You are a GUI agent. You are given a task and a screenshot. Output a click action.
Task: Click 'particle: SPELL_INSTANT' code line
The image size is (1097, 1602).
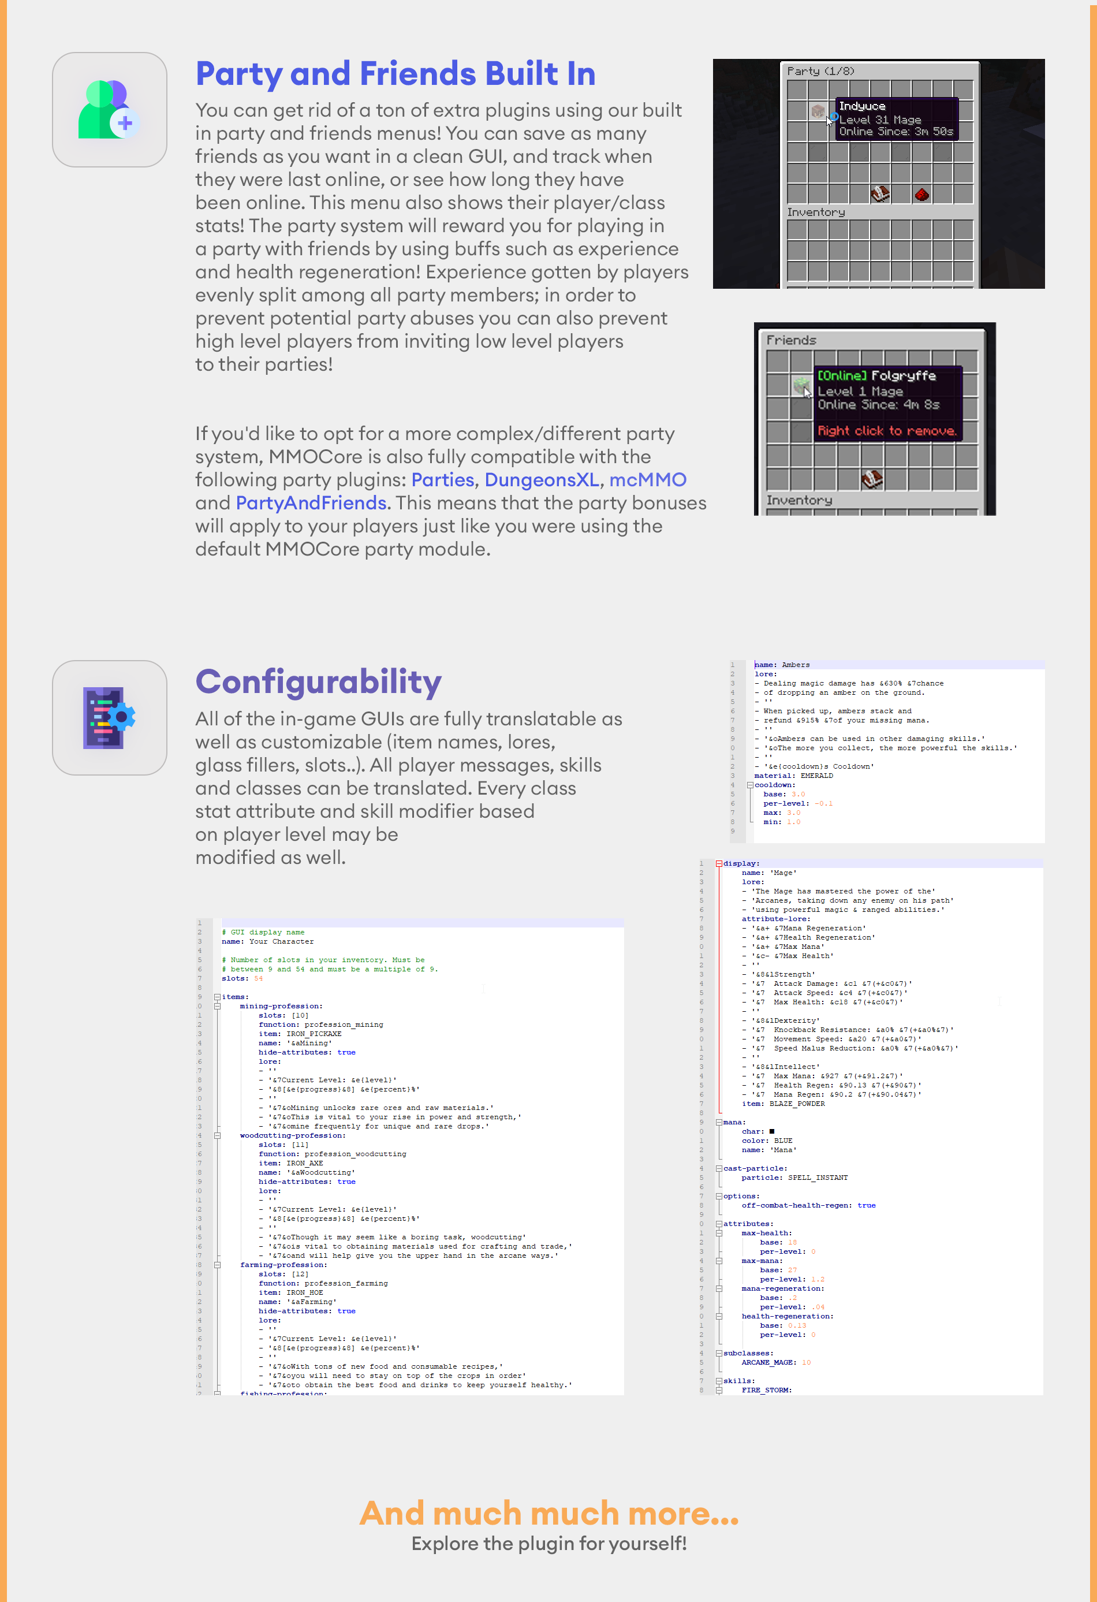(795, 1178)
